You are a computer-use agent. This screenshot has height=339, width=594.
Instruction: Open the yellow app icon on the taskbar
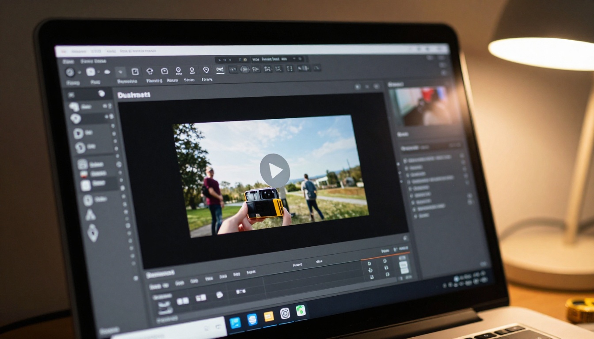(x=269, y=316)
